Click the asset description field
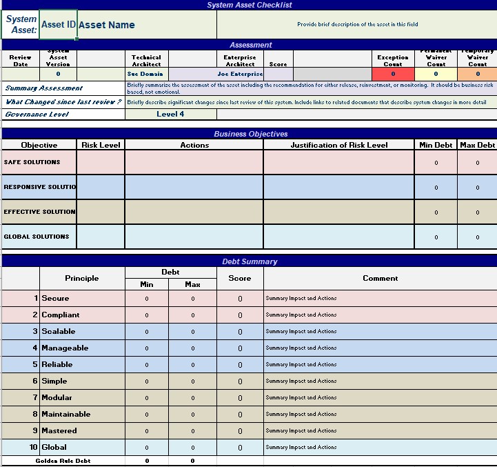Screen dimensions: 497x467 [356, 25]
